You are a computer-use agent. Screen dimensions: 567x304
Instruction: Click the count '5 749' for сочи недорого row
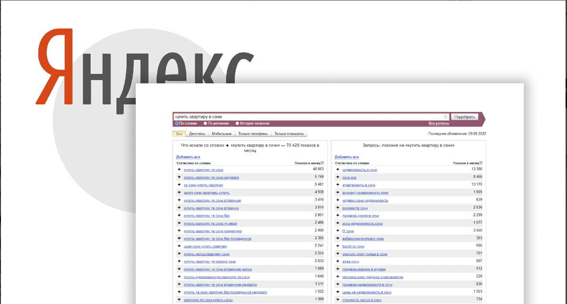(319, 177)
